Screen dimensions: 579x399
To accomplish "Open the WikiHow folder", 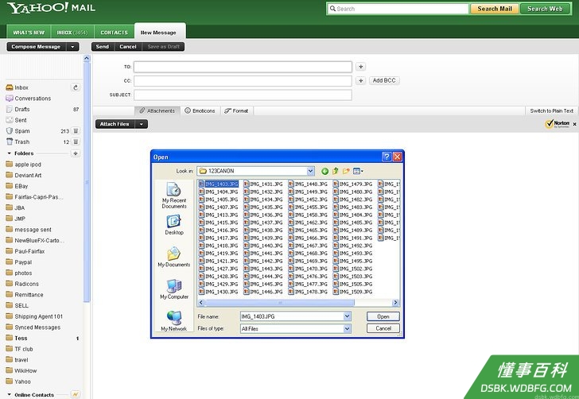I will click(x=21, y=370).
